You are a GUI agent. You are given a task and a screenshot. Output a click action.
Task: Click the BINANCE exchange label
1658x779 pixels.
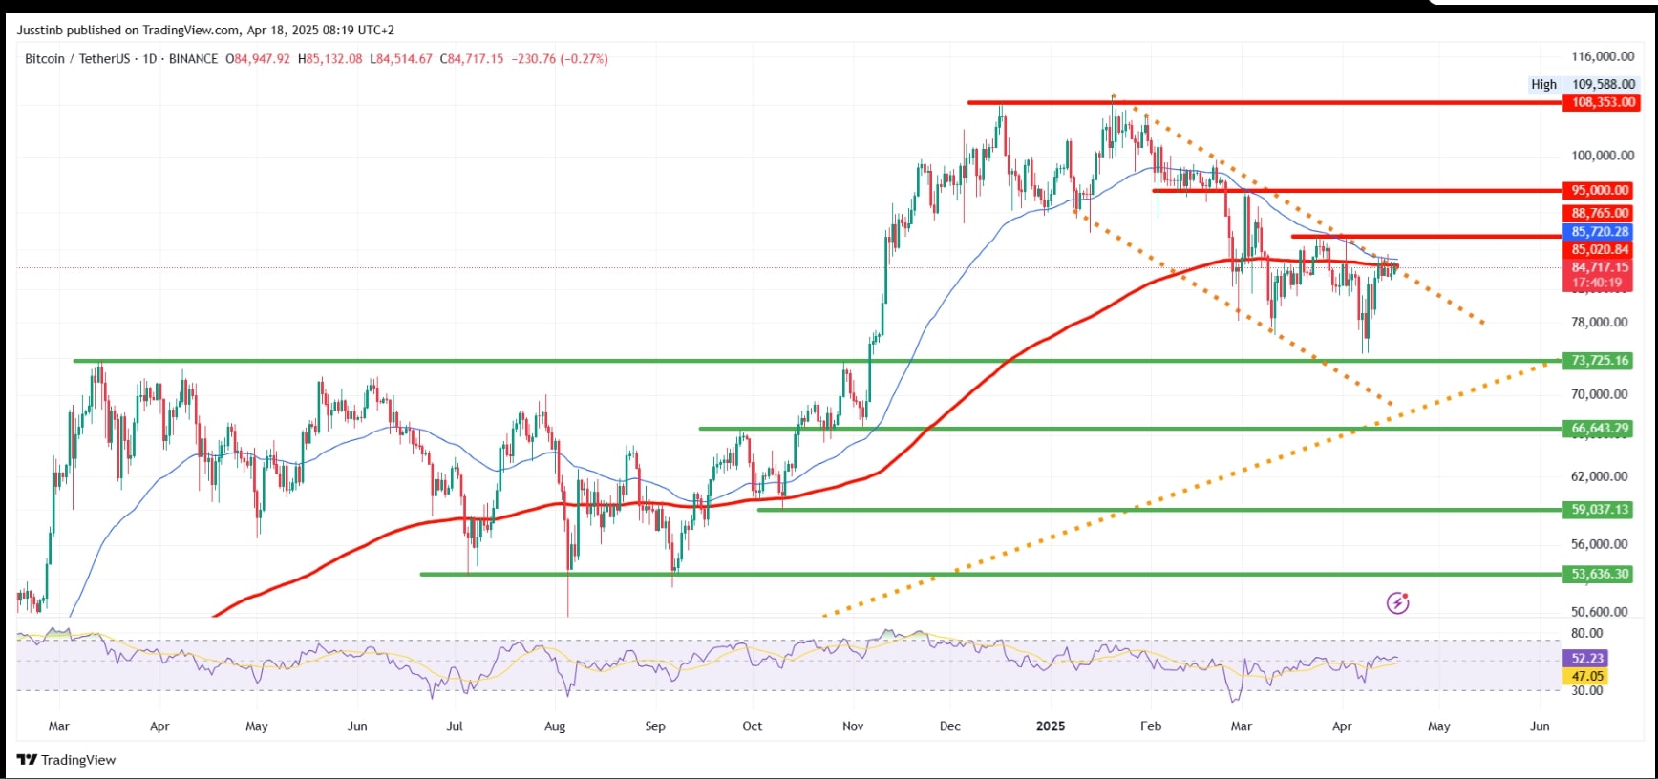[193, 59]
